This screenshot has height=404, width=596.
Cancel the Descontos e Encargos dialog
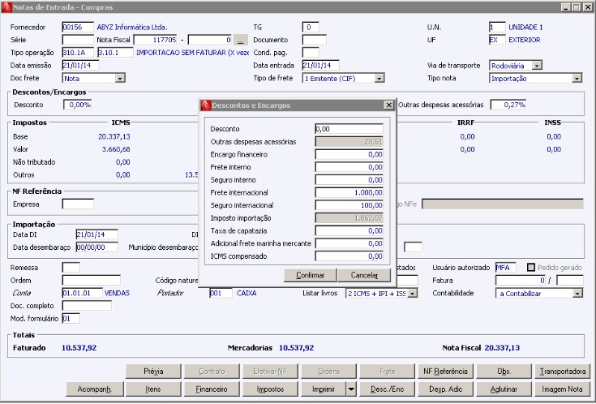point(364,275)
